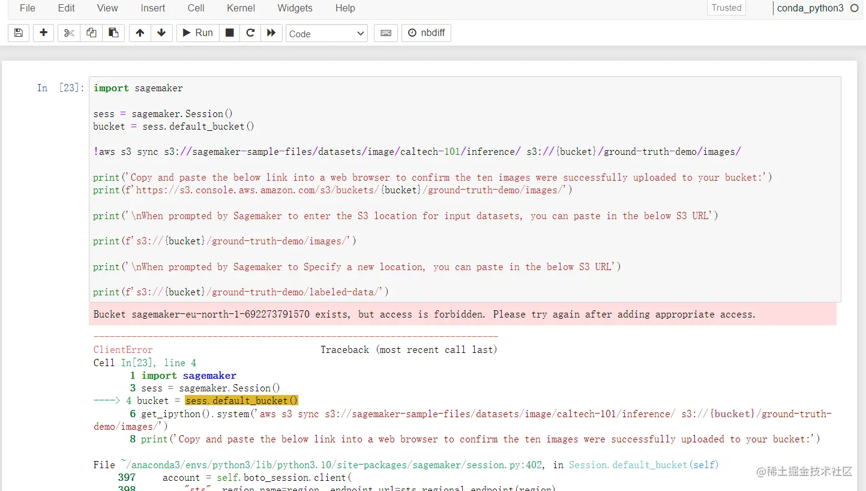Click the 'import sagemaker' line in cell
Image resolution: width=866 pixels, height=491 pixels.
[138, 88]
